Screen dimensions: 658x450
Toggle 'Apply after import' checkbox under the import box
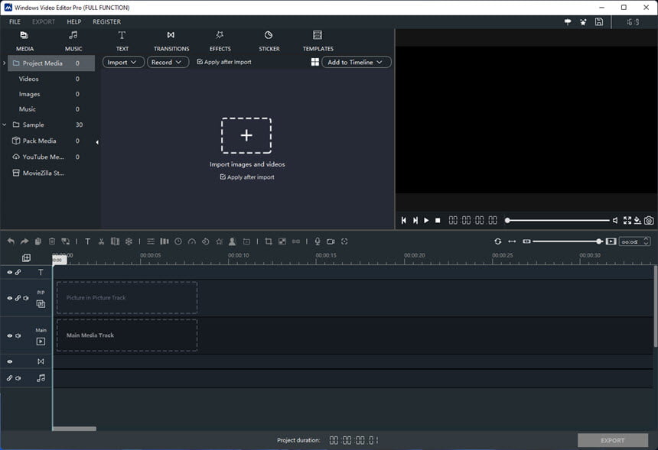coord(223,176)
